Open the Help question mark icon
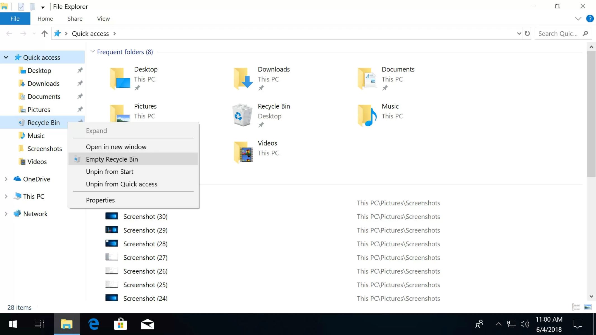Screen dimensions: 596x335 590,19
